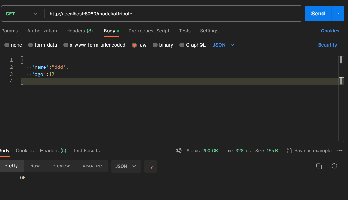The image size is (348, 200).
Task: Open the request Headers (8) tab
Action: click(x=80, y=31)
